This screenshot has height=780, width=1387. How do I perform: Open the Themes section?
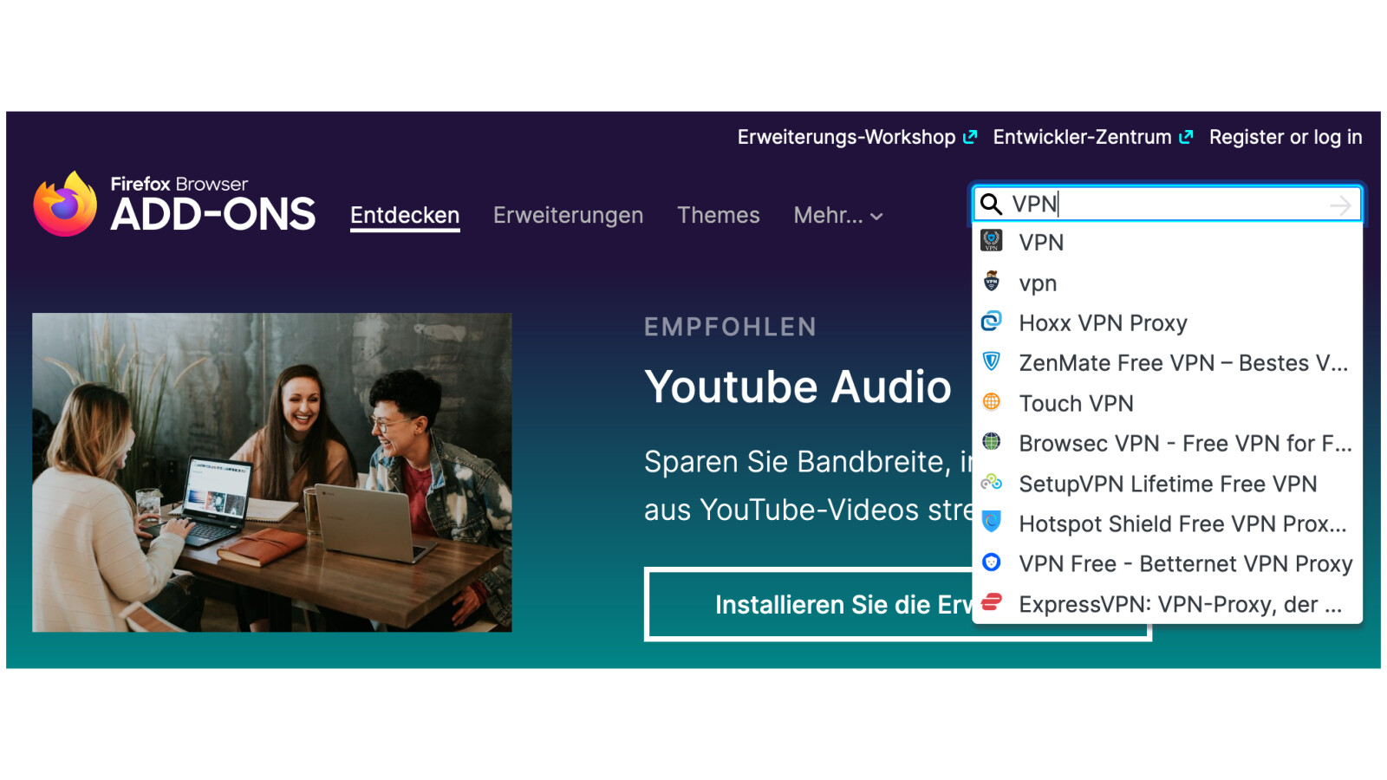(719, 216)
